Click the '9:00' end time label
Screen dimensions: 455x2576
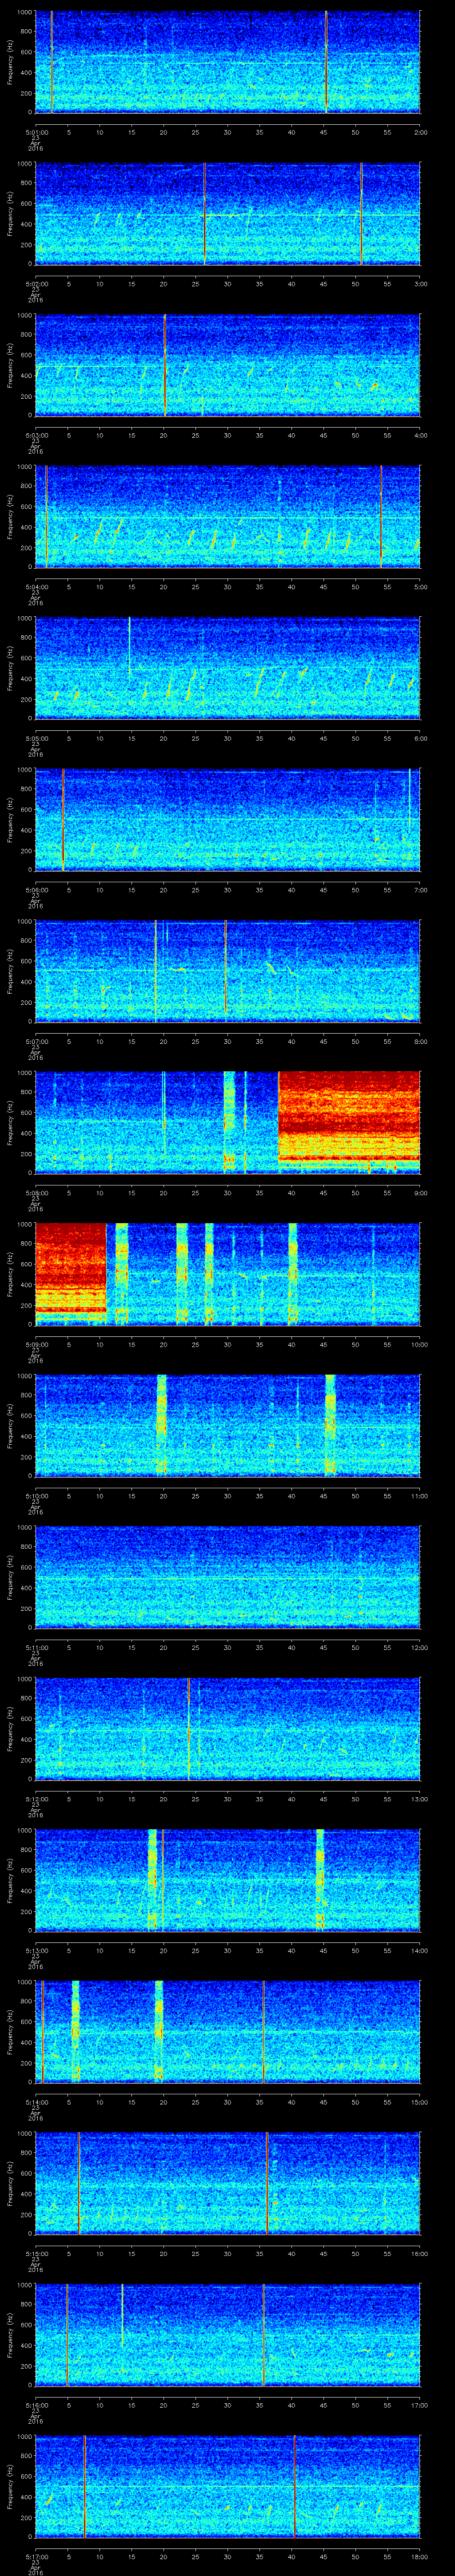[x=420, y=1192]
